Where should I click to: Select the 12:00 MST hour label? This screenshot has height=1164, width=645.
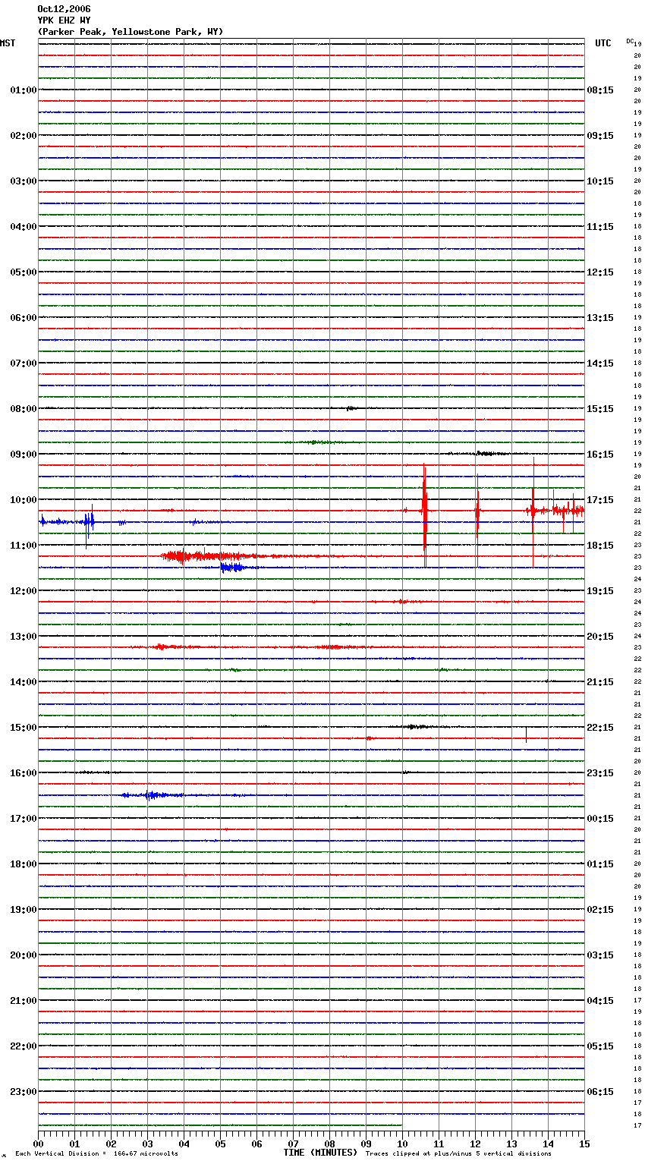click(23, 591)
